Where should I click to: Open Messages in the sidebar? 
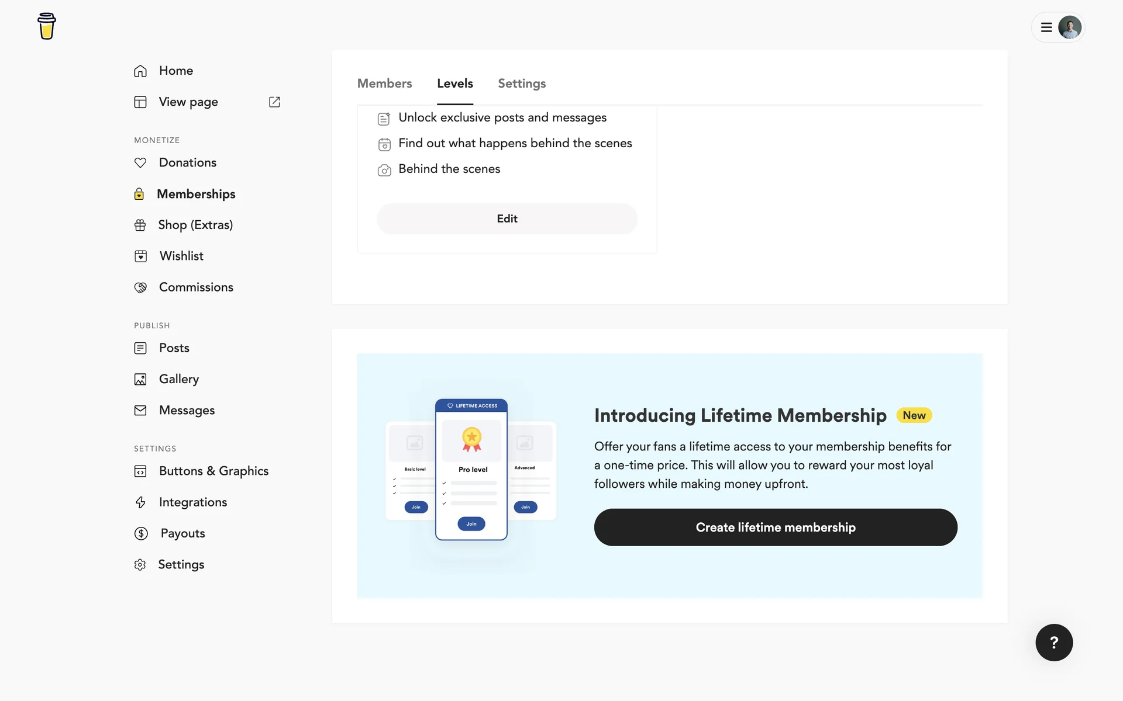[x=187, y=410]
